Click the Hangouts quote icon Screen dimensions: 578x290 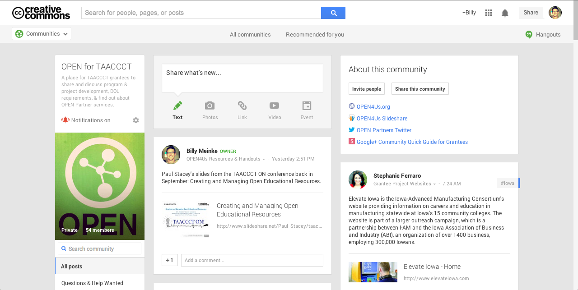529,35
